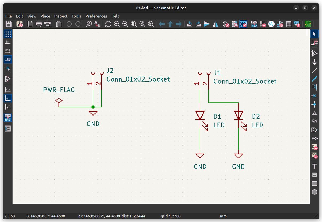Click the Mirror Vertically icon
The image size is (322, 222).
coord(207,24)
